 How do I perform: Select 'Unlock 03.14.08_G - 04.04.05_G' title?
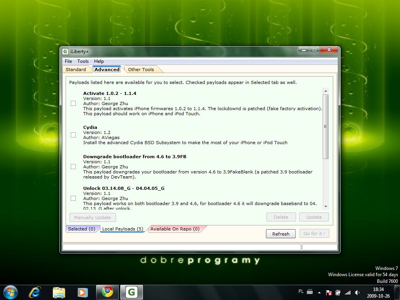[124, 188]
